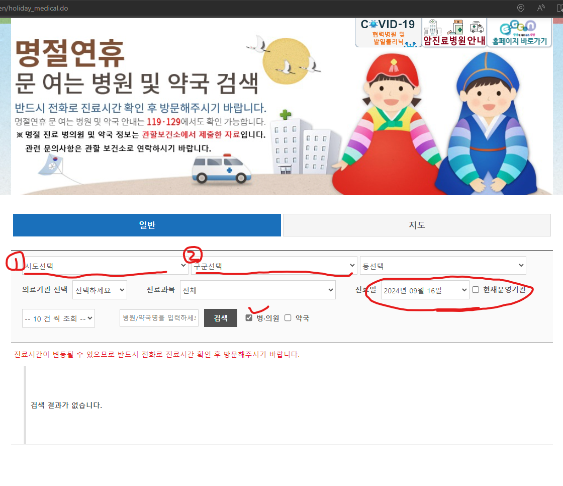
Task: Enable the 현재운영기관 checkbox
Action: [x=475, y=289]
